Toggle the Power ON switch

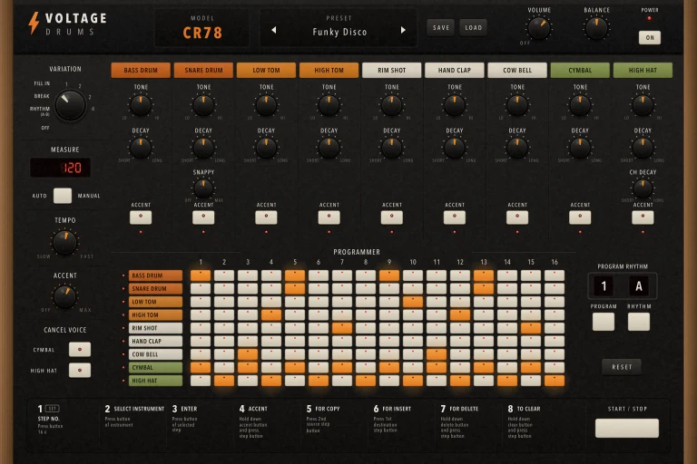pos(650,38)
